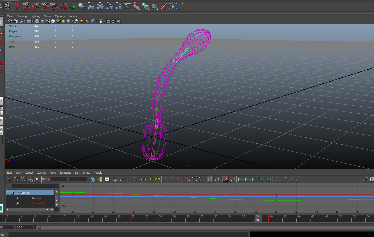374x237 pixels.
Task: Select the move nearest picked key tool
Action: (9, 179)
